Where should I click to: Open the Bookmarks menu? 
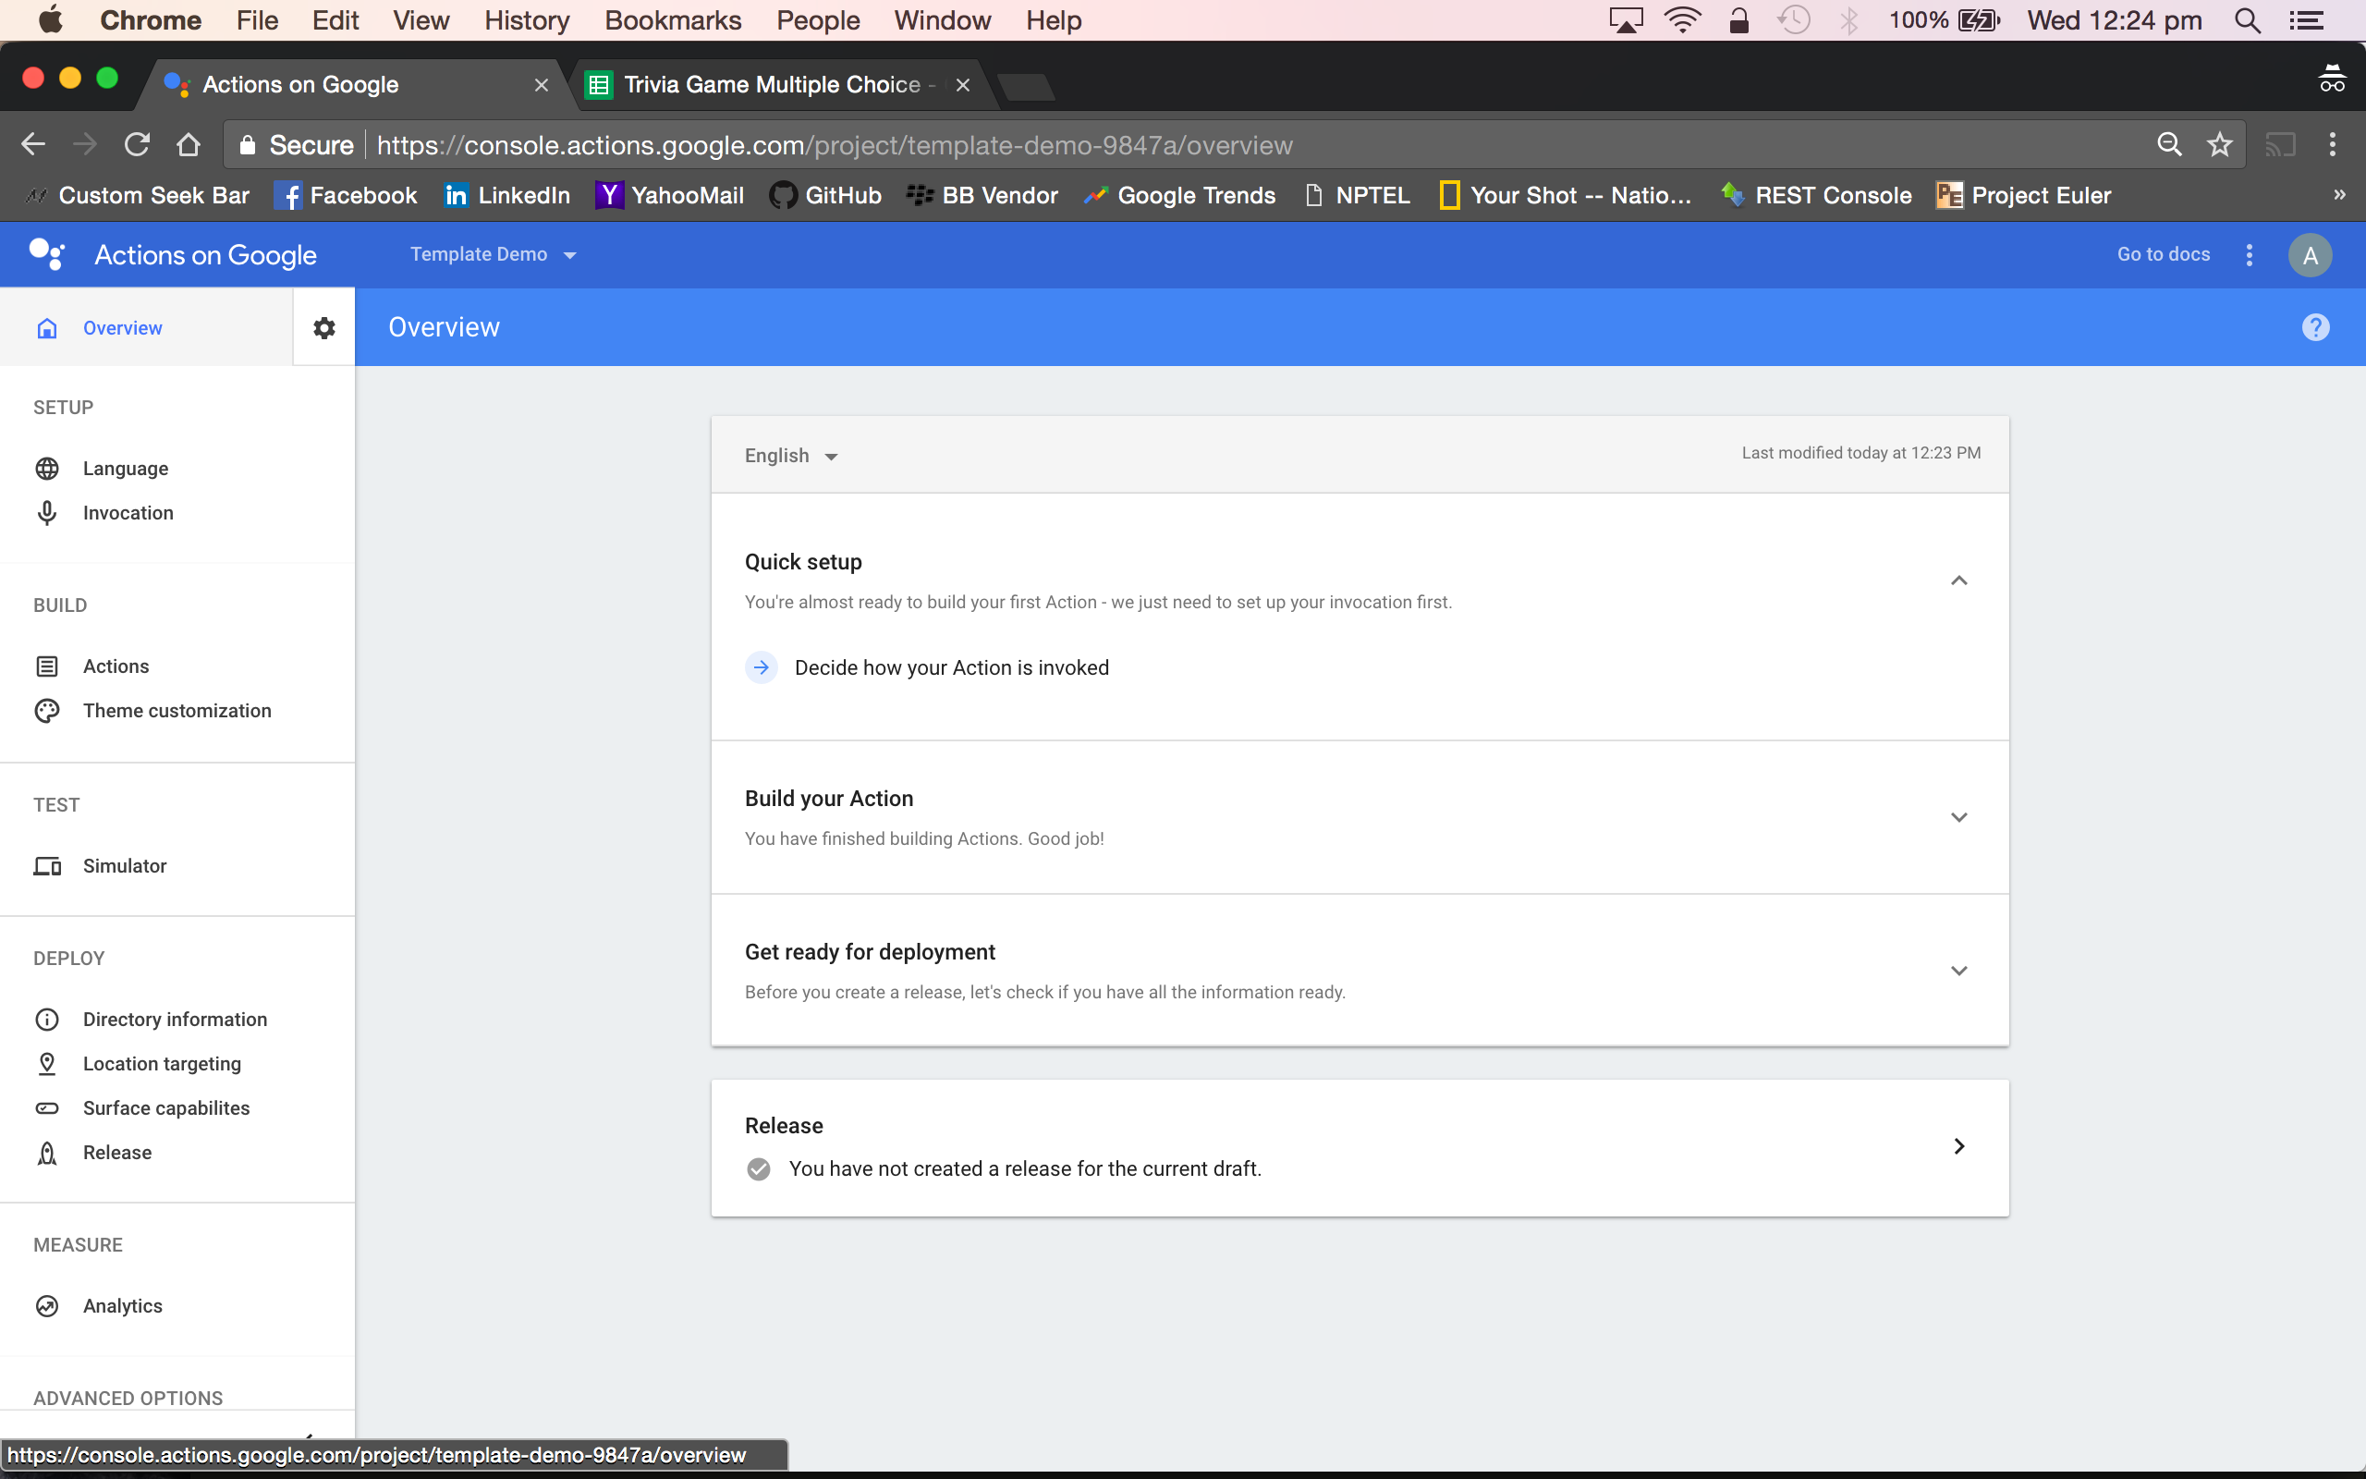tap(673, 20)
